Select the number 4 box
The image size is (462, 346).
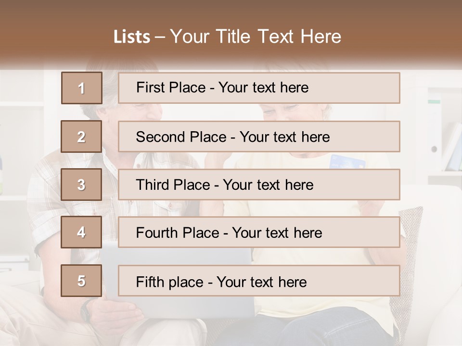tap(82, 233)
